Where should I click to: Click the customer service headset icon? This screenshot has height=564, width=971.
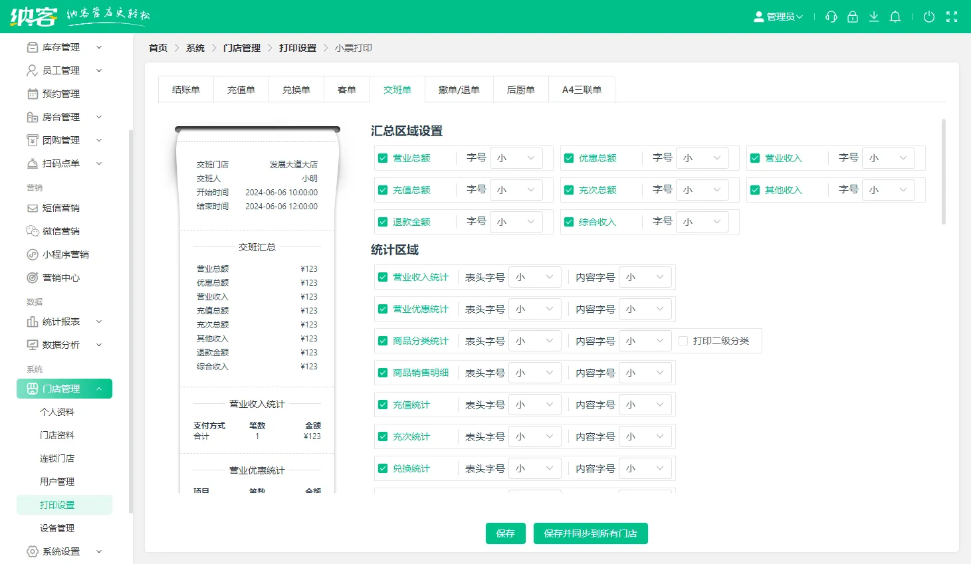(831, 17)
